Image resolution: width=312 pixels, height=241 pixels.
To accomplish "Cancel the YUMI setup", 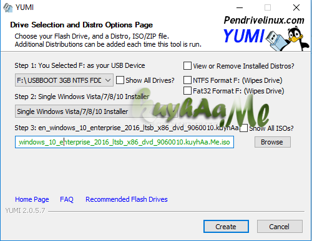I will 280,227.
